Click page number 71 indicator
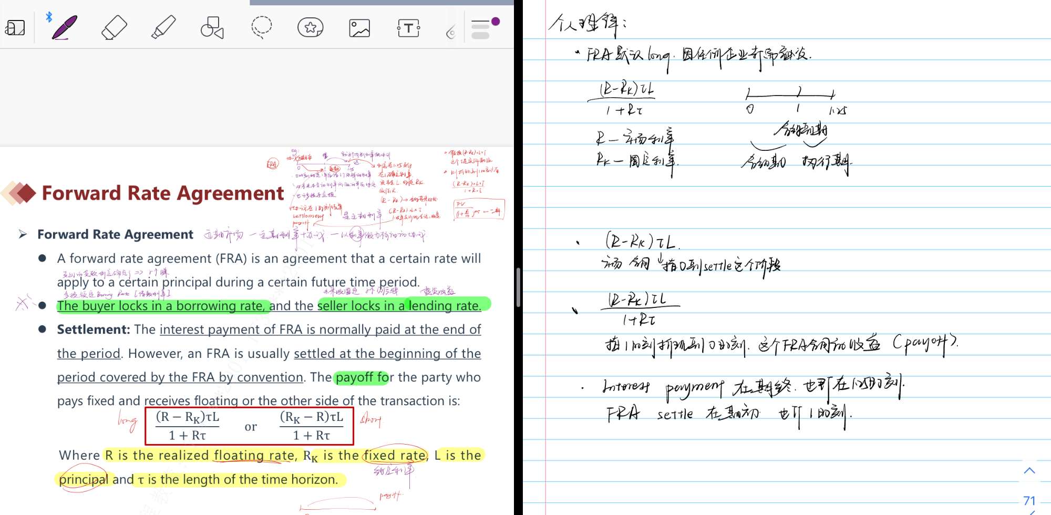 1029,501
